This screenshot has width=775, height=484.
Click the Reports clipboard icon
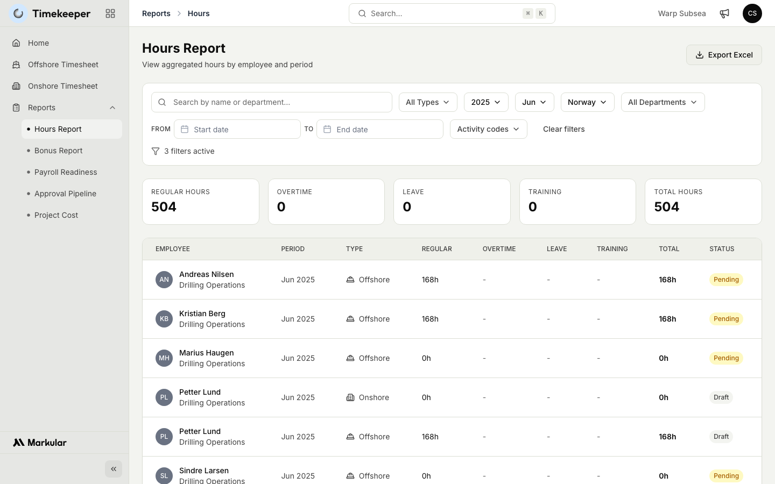16,108
